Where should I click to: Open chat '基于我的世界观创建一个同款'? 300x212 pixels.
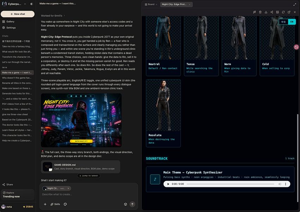17,41
